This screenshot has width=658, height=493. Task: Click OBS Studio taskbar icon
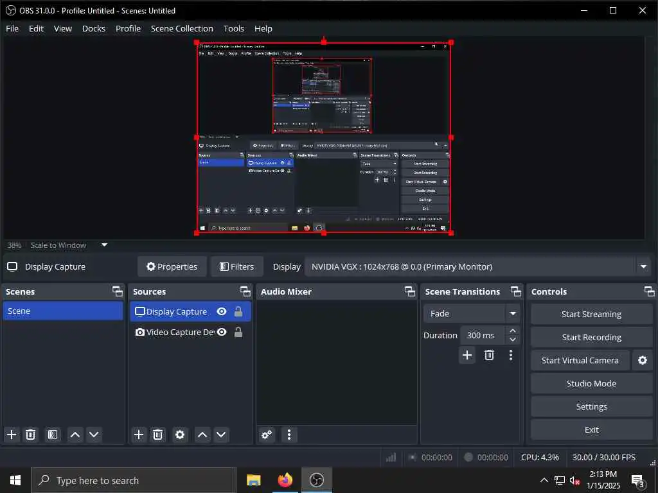pos(317,480)
